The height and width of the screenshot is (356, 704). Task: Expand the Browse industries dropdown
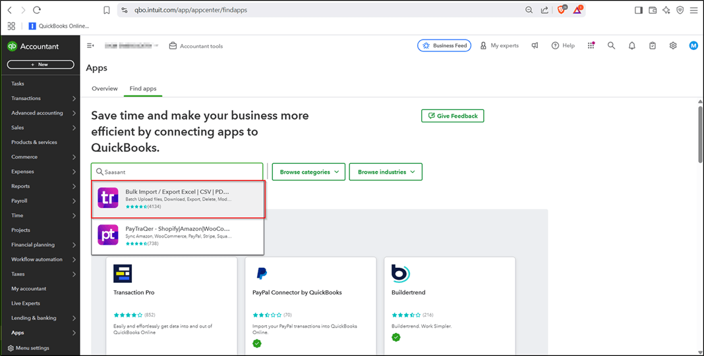click(x=386, y=172)
